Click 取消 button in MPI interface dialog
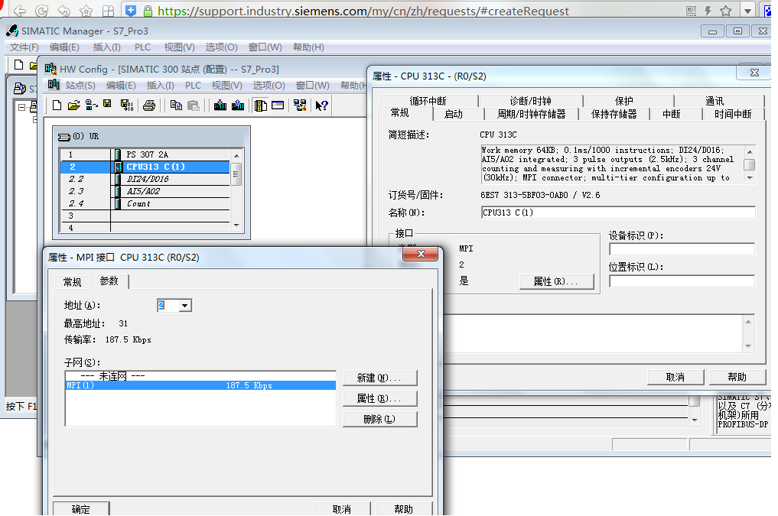The image size is (778, 516). (x=342, y=509)
